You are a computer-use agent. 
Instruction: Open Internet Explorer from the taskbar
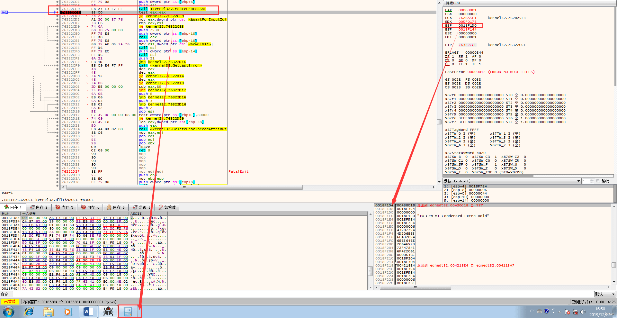click(x=29, y=312)
